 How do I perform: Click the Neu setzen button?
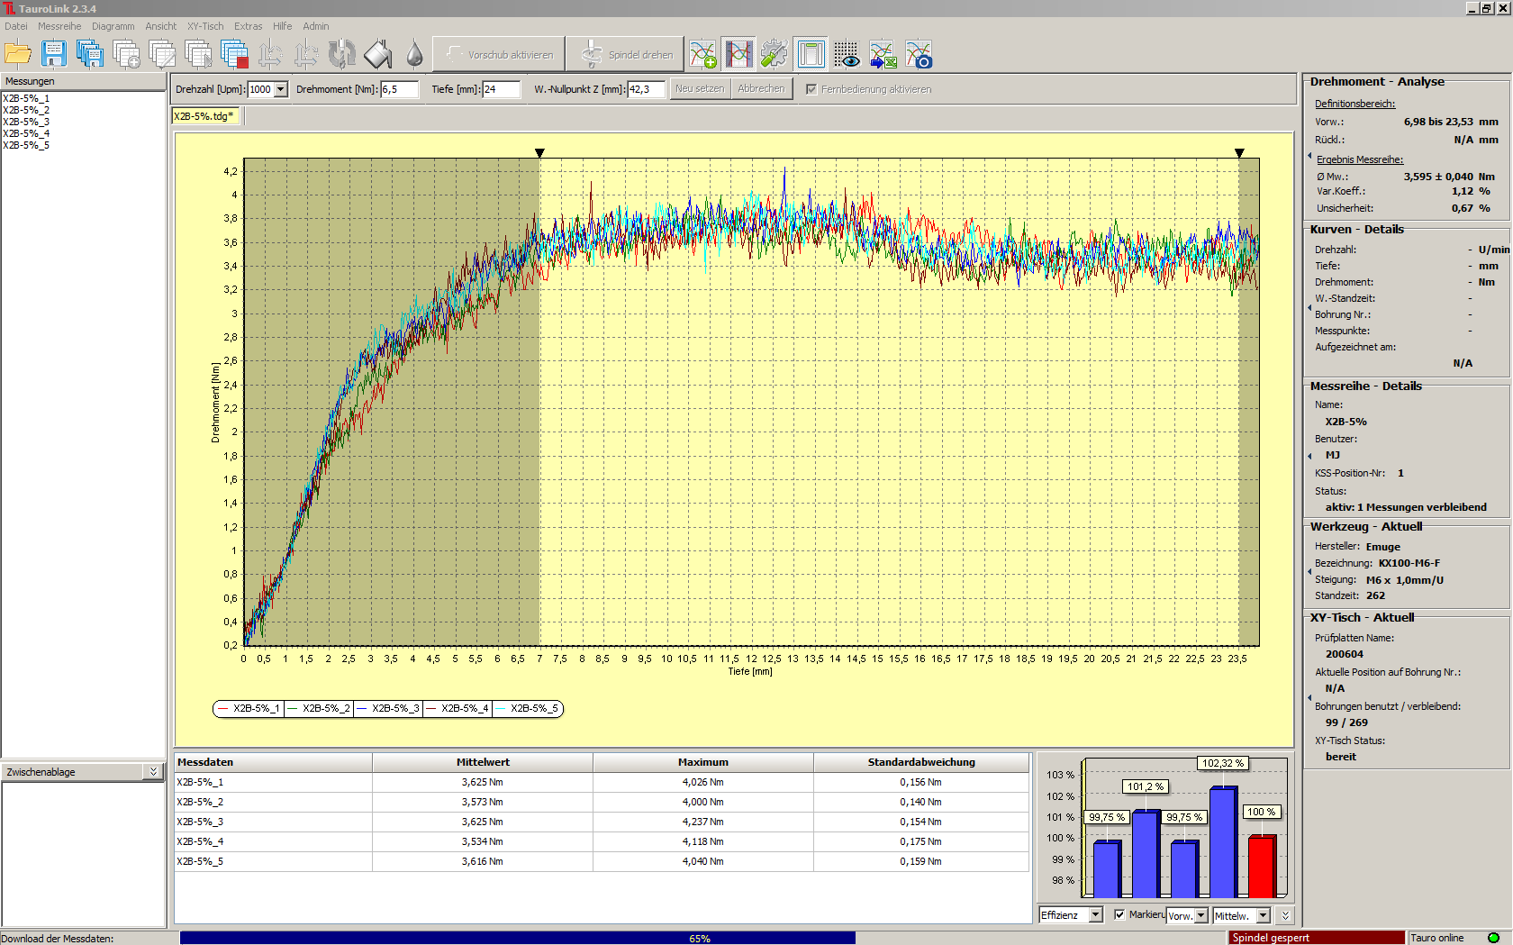pos(700,88)
